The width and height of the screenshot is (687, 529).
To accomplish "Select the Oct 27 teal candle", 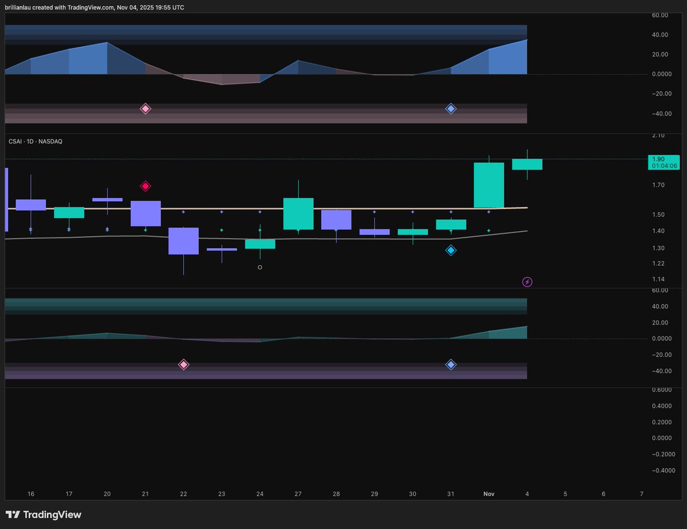I will pos(298,213).
